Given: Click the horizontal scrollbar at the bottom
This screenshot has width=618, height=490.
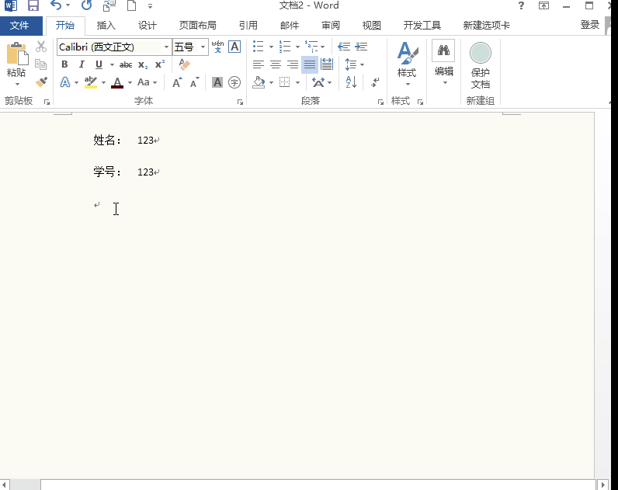Looking at the screenshot, I should [311, 485].
